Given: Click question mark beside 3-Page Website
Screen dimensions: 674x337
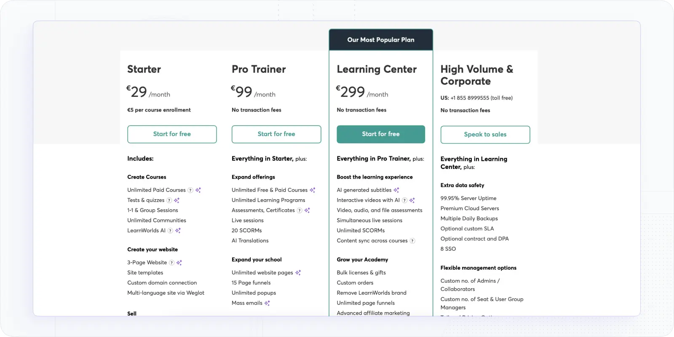Looking at the screenshot, I should (x=172, y=262).
